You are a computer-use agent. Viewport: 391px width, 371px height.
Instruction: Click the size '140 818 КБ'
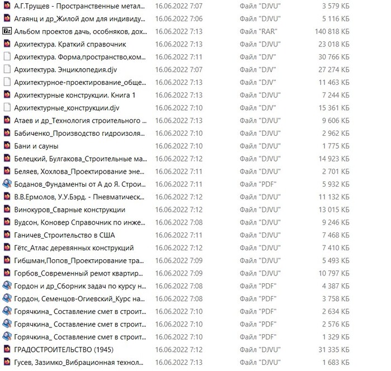[332, 31]
